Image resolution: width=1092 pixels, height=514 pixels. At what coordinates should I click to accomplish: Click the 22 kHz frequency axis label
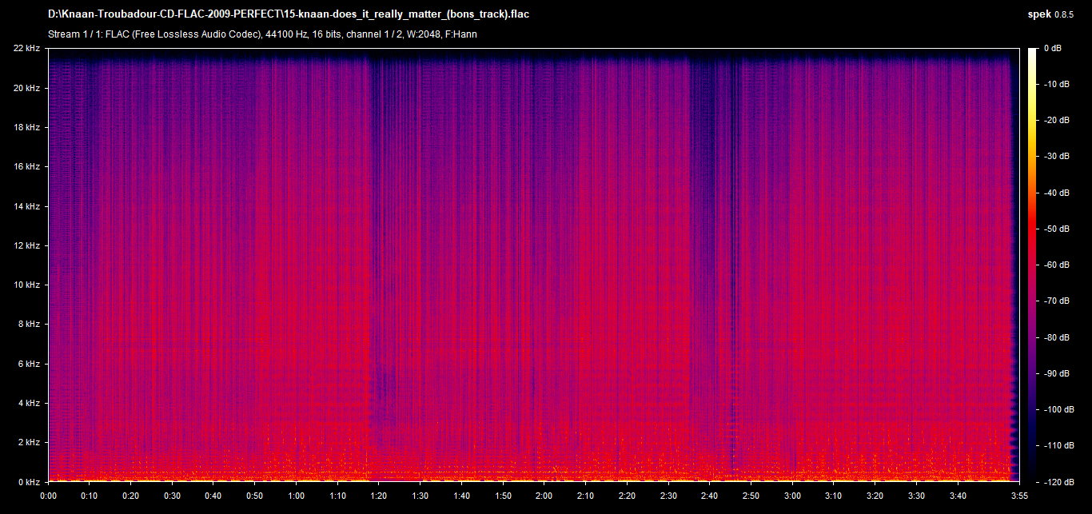pyautogui.click(x=26, y=49)
